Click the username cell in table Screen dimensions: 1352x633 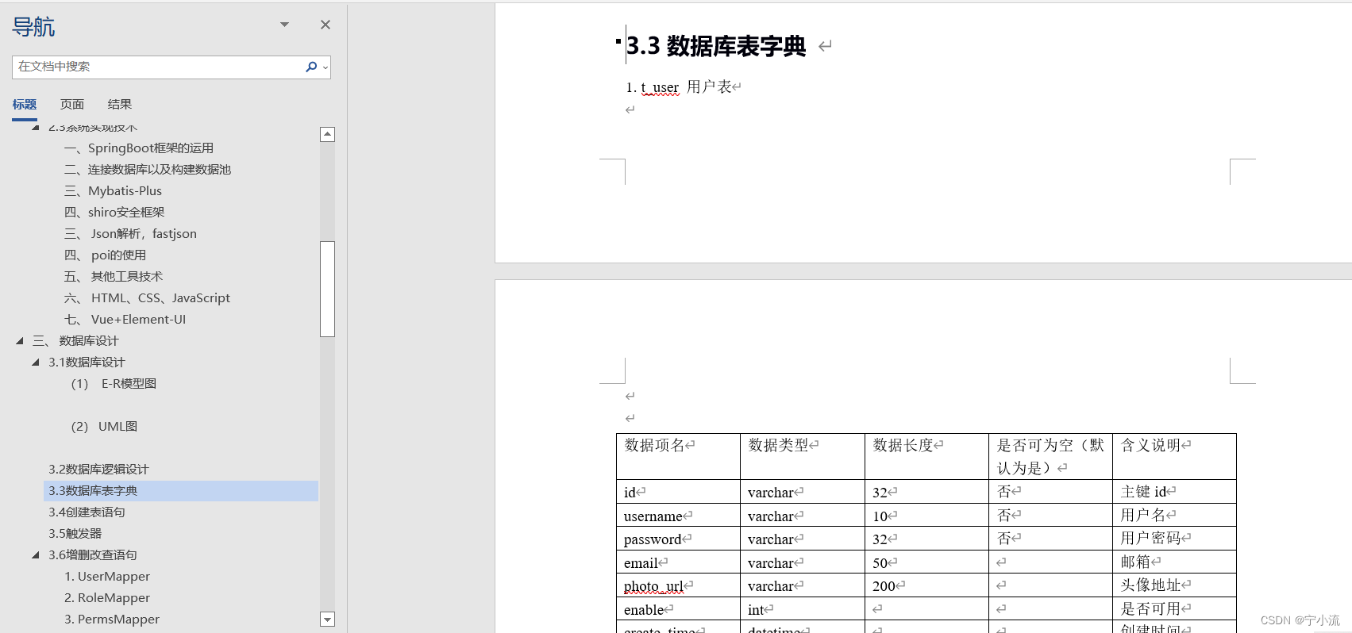point(678,516)
